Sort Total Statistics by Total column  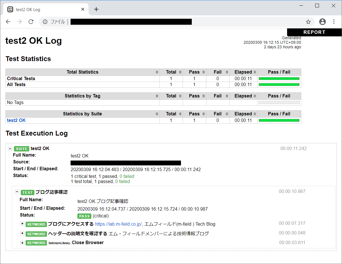pos(171,72)
